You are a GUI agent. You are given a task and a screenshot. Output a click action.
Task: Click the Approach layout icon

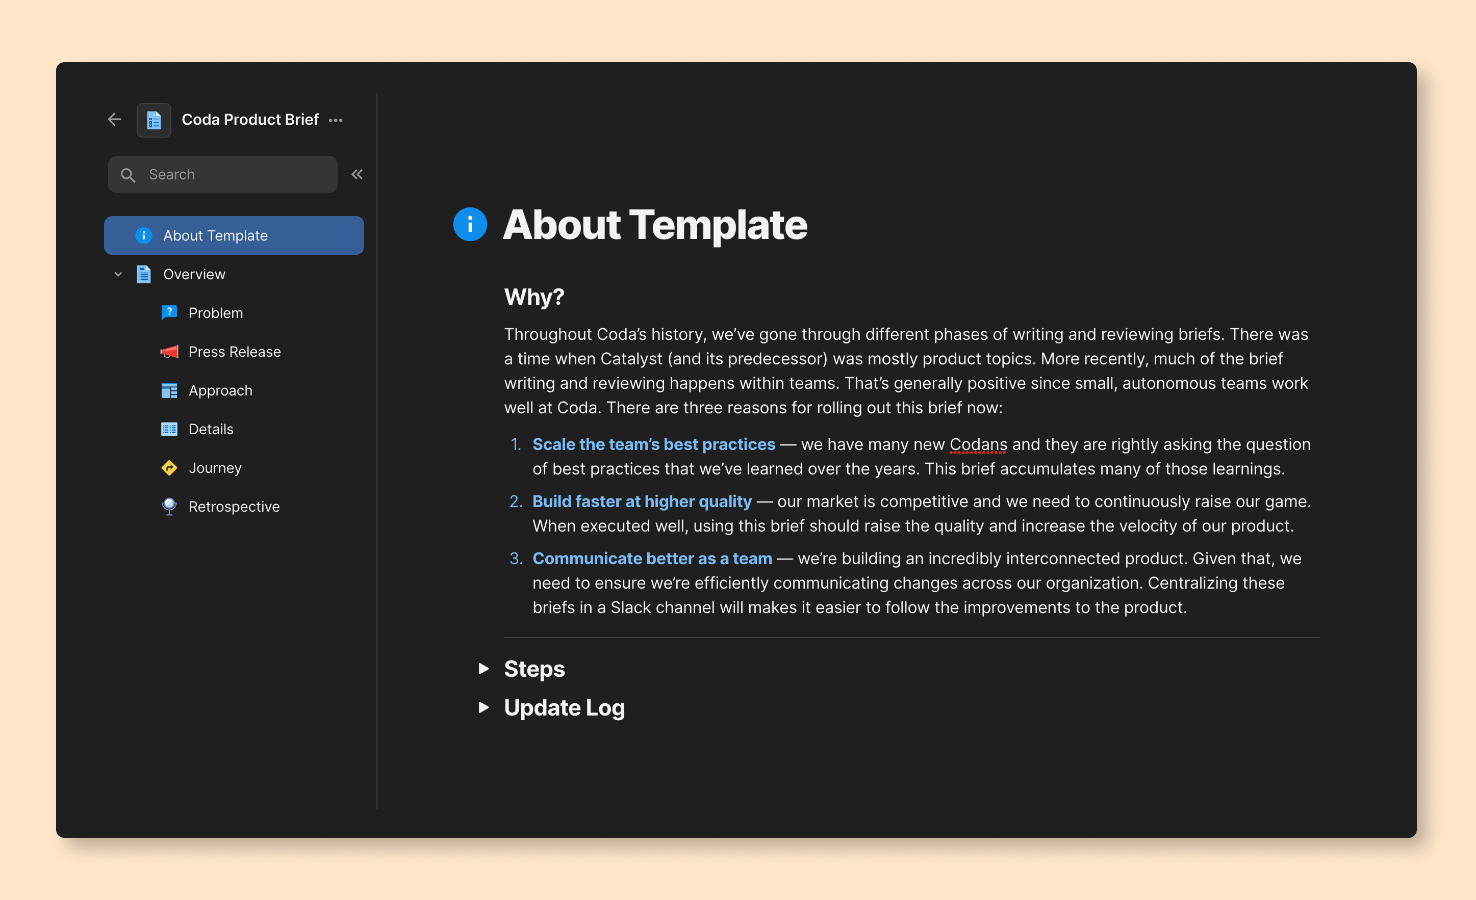(169, 390)
